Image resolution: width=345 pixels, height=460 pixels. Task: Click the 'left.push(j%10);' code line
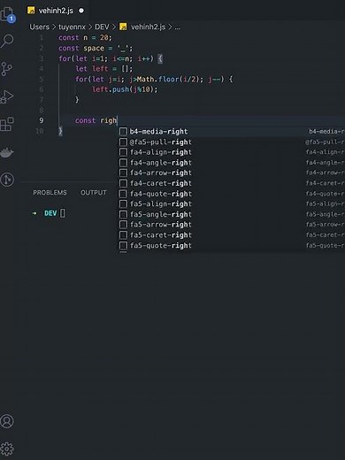125,89
